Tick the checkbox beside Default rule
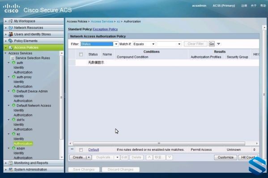 click(x=81, y=150)
